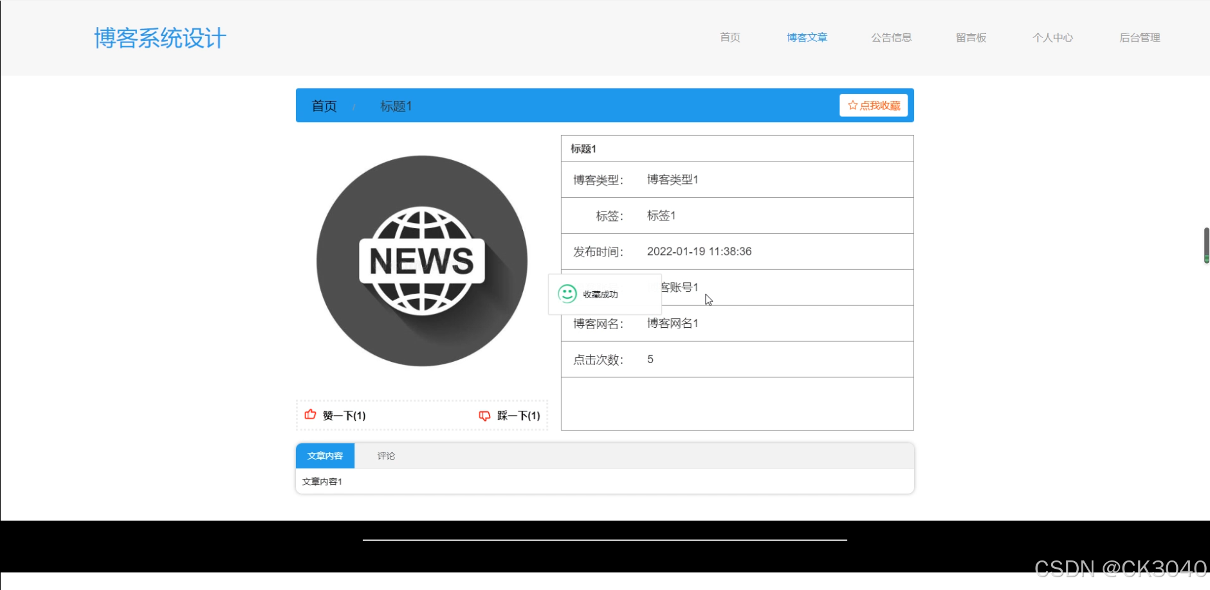This screenshot has width=1210, height=590.
Task: Click the 博客网名1 value
Action: (x=673, y=323)
